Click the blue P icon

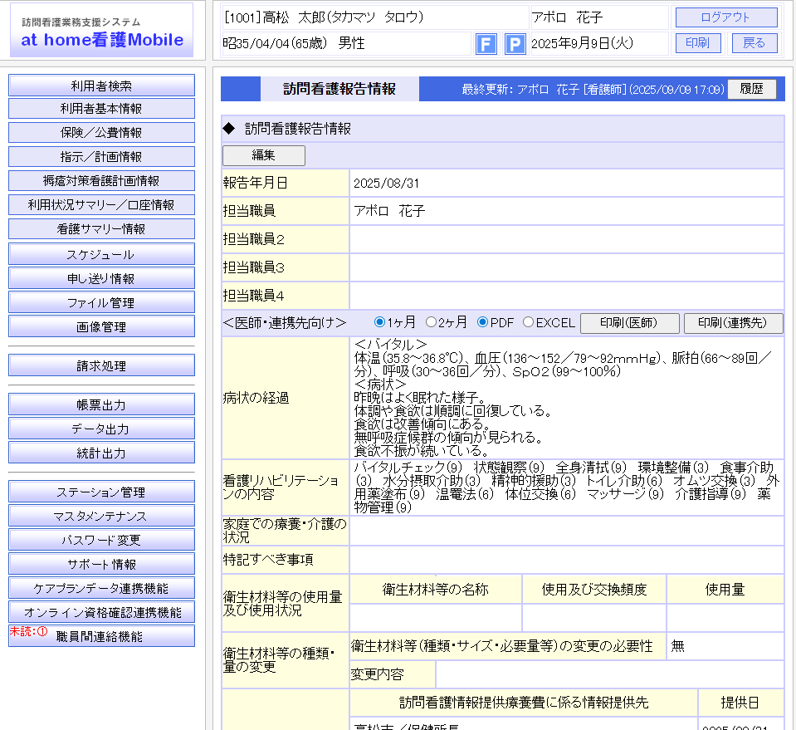515,44
